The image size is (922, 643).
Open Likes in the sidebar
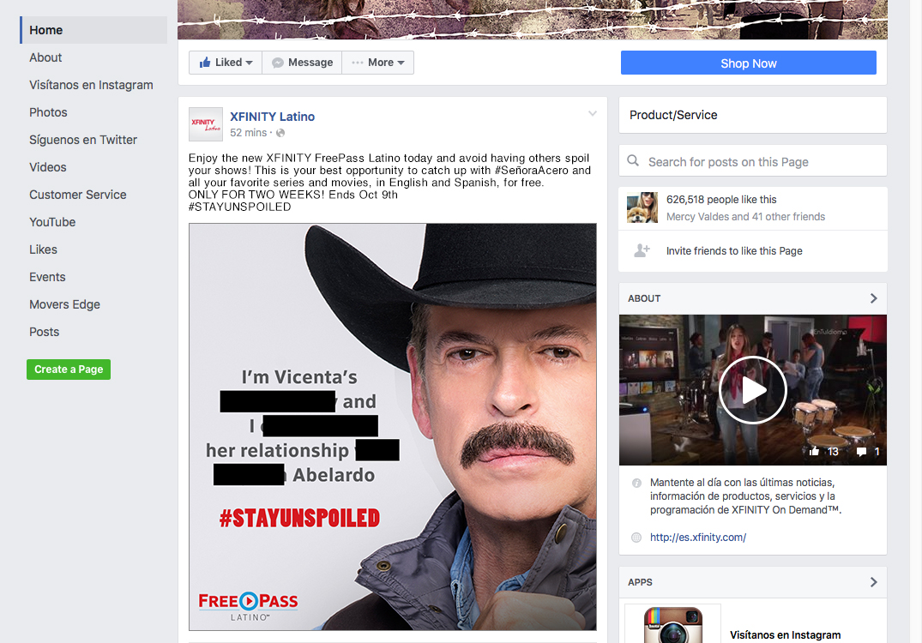pyautogui.click(x=43, y=249)
